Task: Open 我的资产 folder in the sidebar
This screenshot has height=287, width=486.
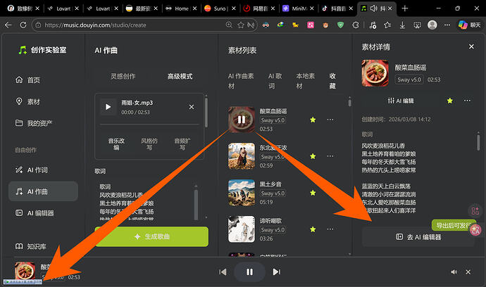Action: pos(34,123)
